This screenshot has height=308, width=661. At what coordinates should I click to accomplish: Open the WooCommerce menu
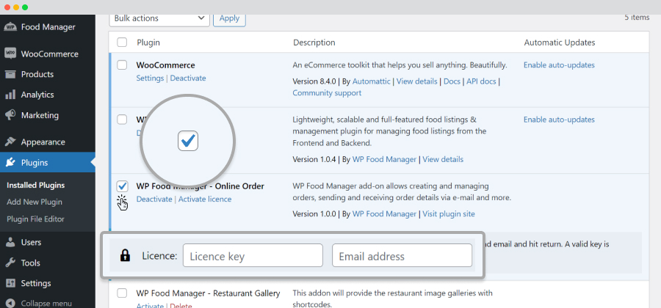(48, 54)
